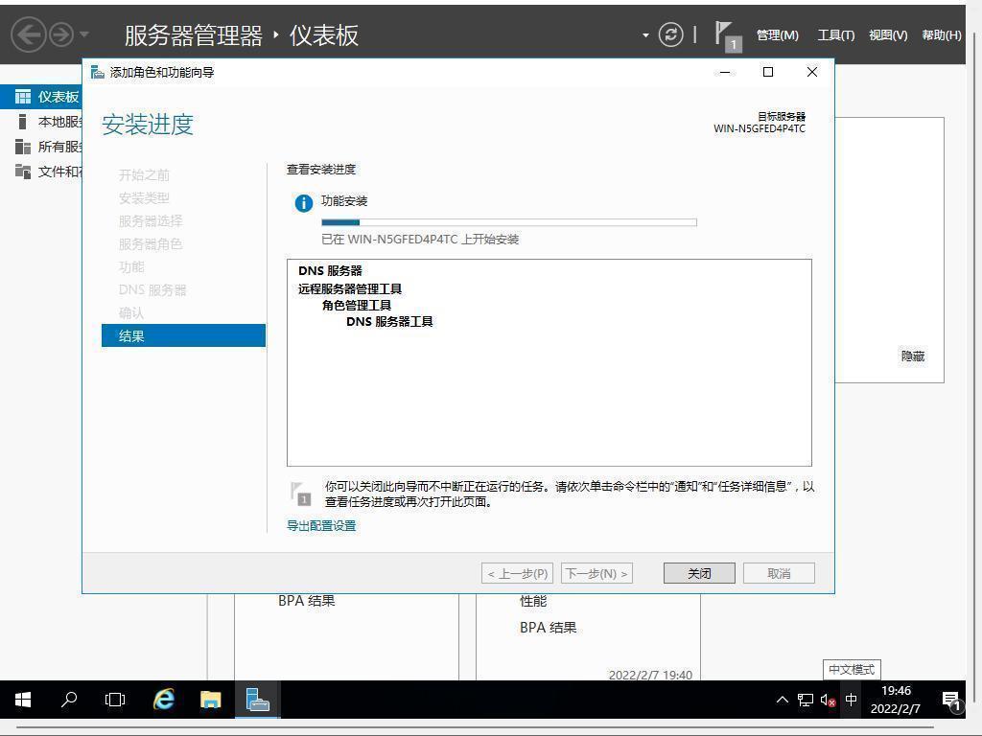Screen dimensions: 982x736
Task: Click left BPA 结果 in the dashboard
Action: (306, 601)
